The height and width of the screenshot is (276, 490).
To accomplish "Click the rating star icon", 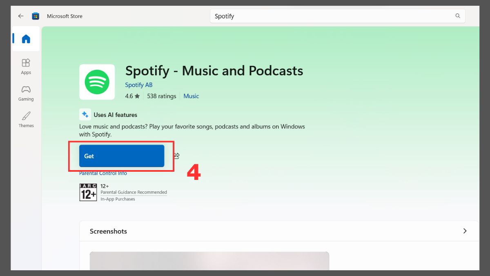I will coord(137,96).
